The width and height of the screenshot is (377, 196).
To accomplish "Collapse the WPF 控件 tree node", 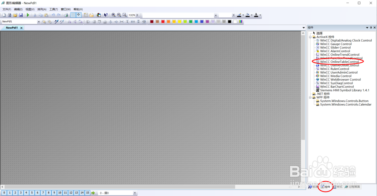I will point(310,98).
